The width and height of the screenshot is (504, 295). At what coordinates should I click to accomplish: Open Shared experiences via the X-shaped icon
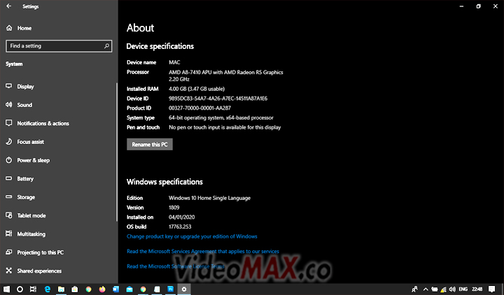[x=9, y=271]
